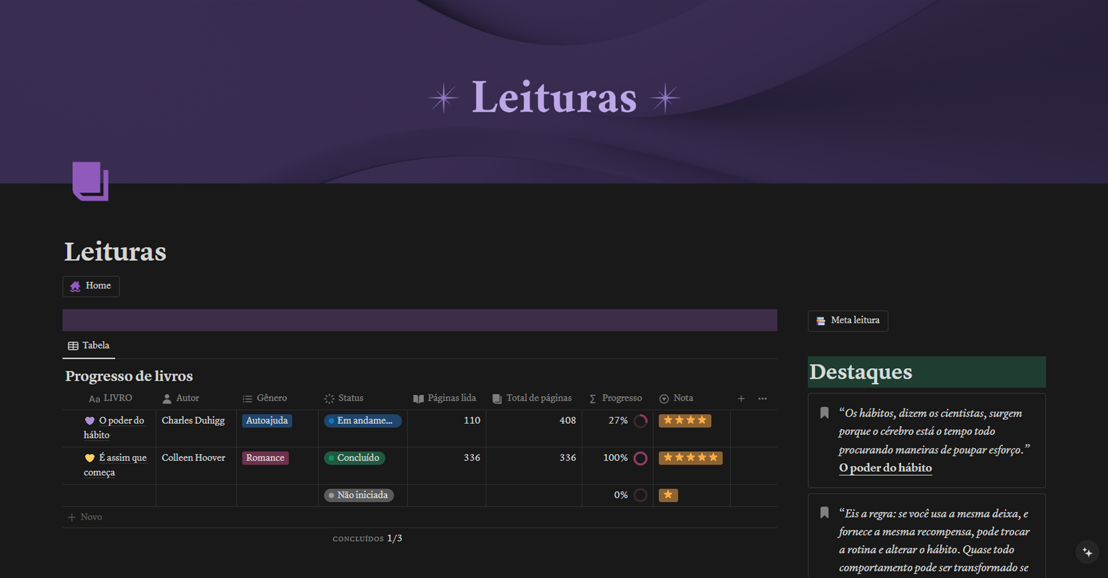Open the one-star rating tag
Screen dimensions: 1108x578
[x=668, y=495]
